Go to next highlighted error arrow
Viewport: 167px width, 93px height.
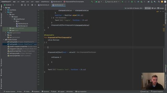[163, 11]
